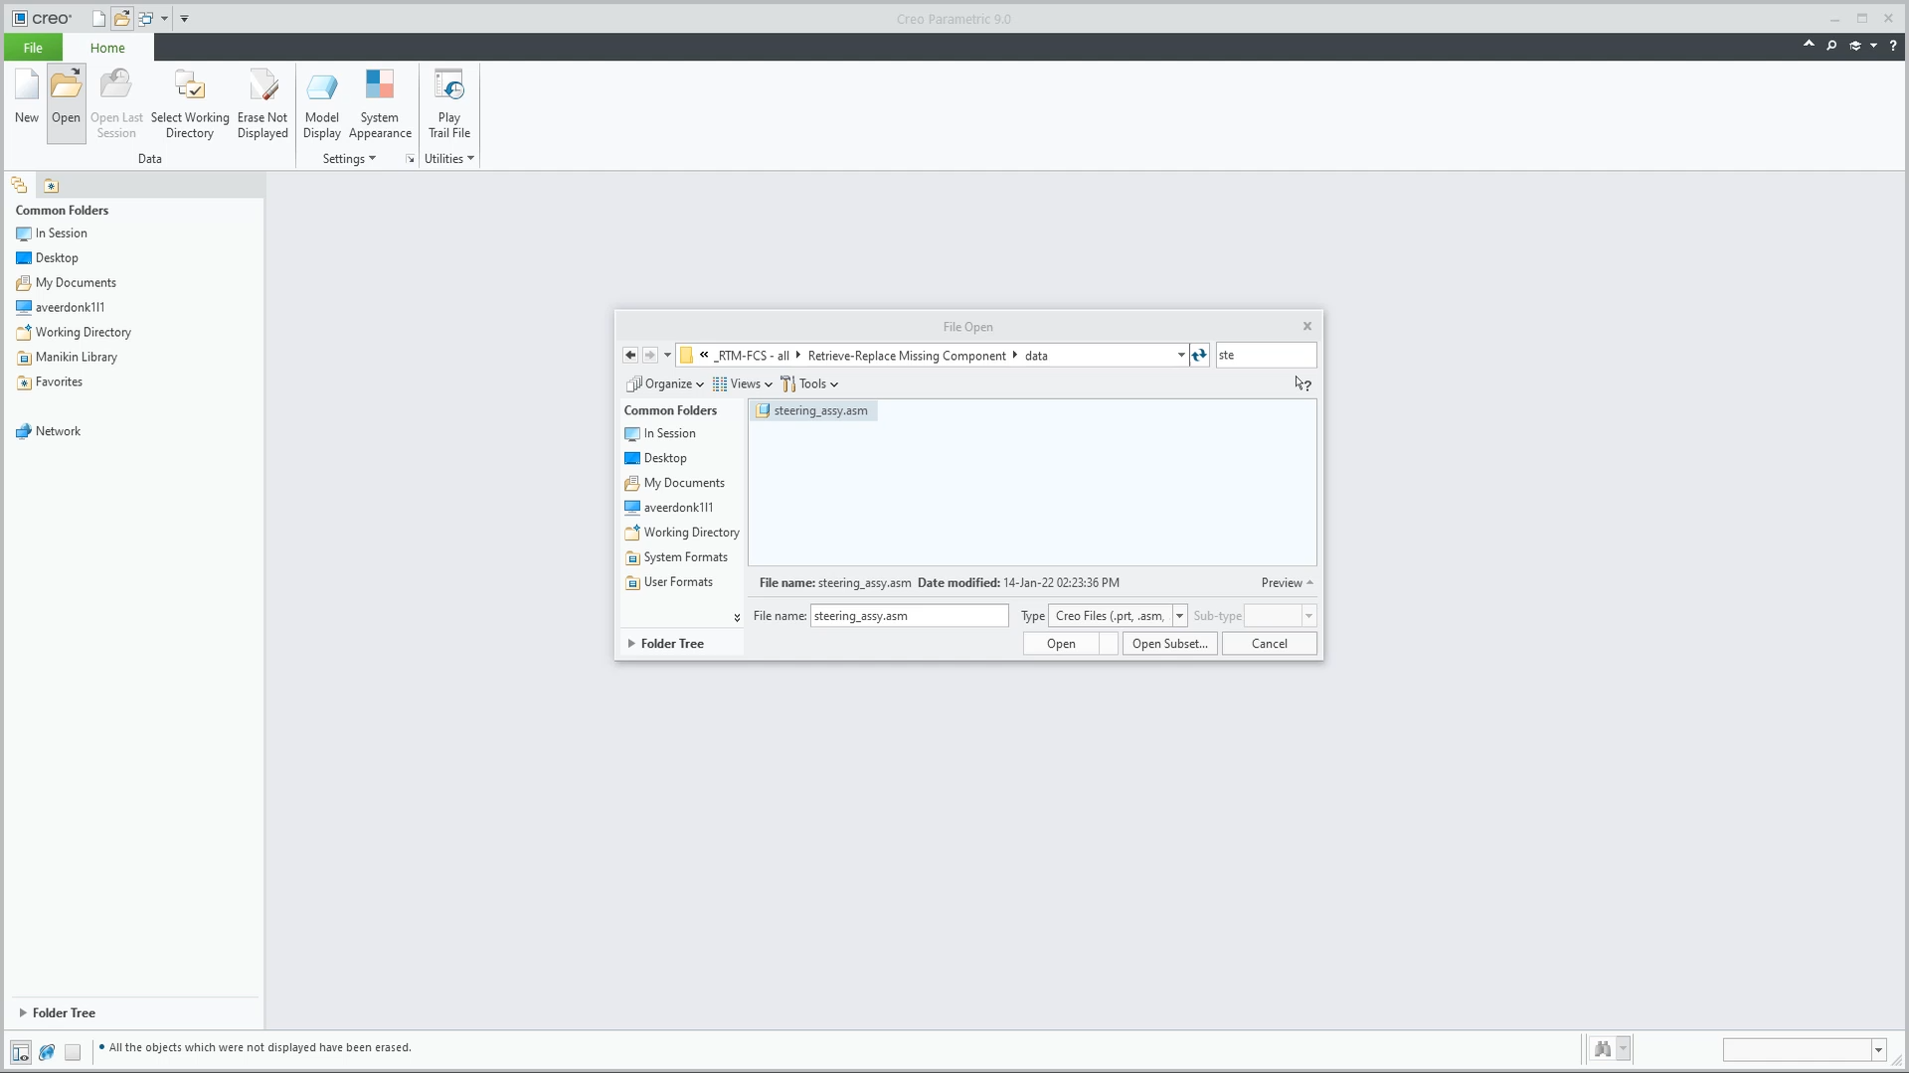Viewport: 1909px width, 1073px height.
Task: Click the Erase Not Displayed icon
Action: point(262,94)
